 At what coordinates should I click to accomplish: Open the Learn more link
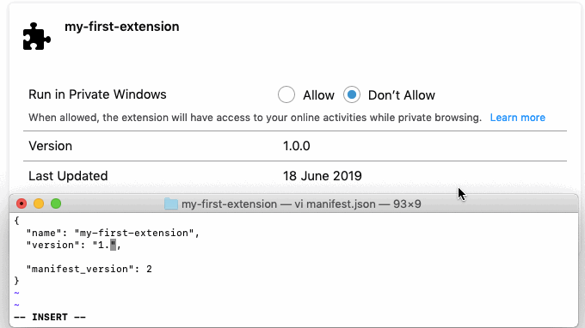tap(518, 118)
